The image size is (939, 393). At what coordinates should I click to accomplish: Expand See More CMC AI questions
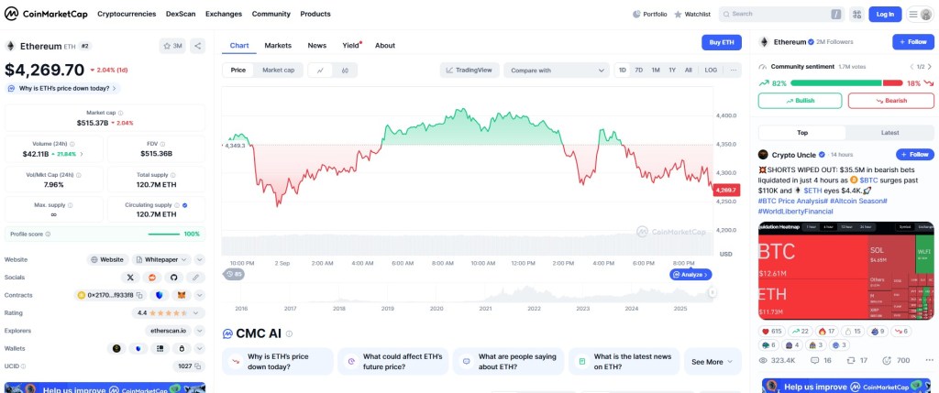[713, 362]
